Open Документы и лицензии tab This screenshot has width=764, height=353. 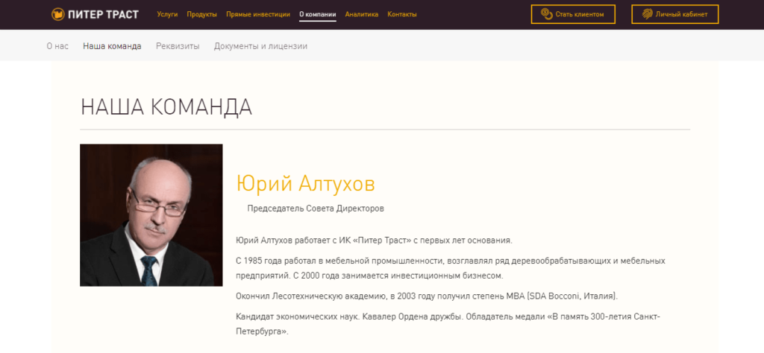click(x=260, y=46)
